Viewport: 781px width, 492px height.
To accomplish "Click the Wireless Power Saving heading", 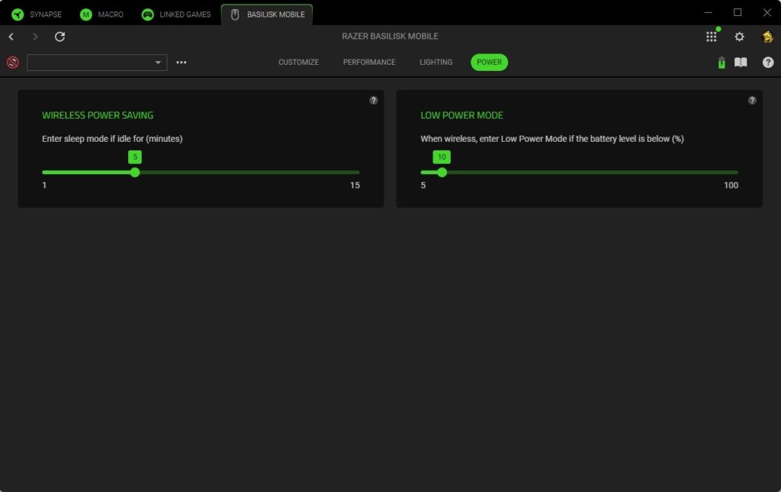I will tap(98, 115).
